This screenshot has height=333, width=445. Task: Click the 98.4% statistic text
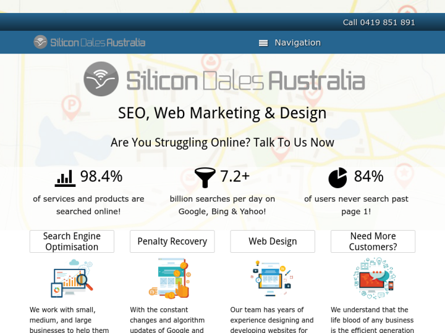101,176
